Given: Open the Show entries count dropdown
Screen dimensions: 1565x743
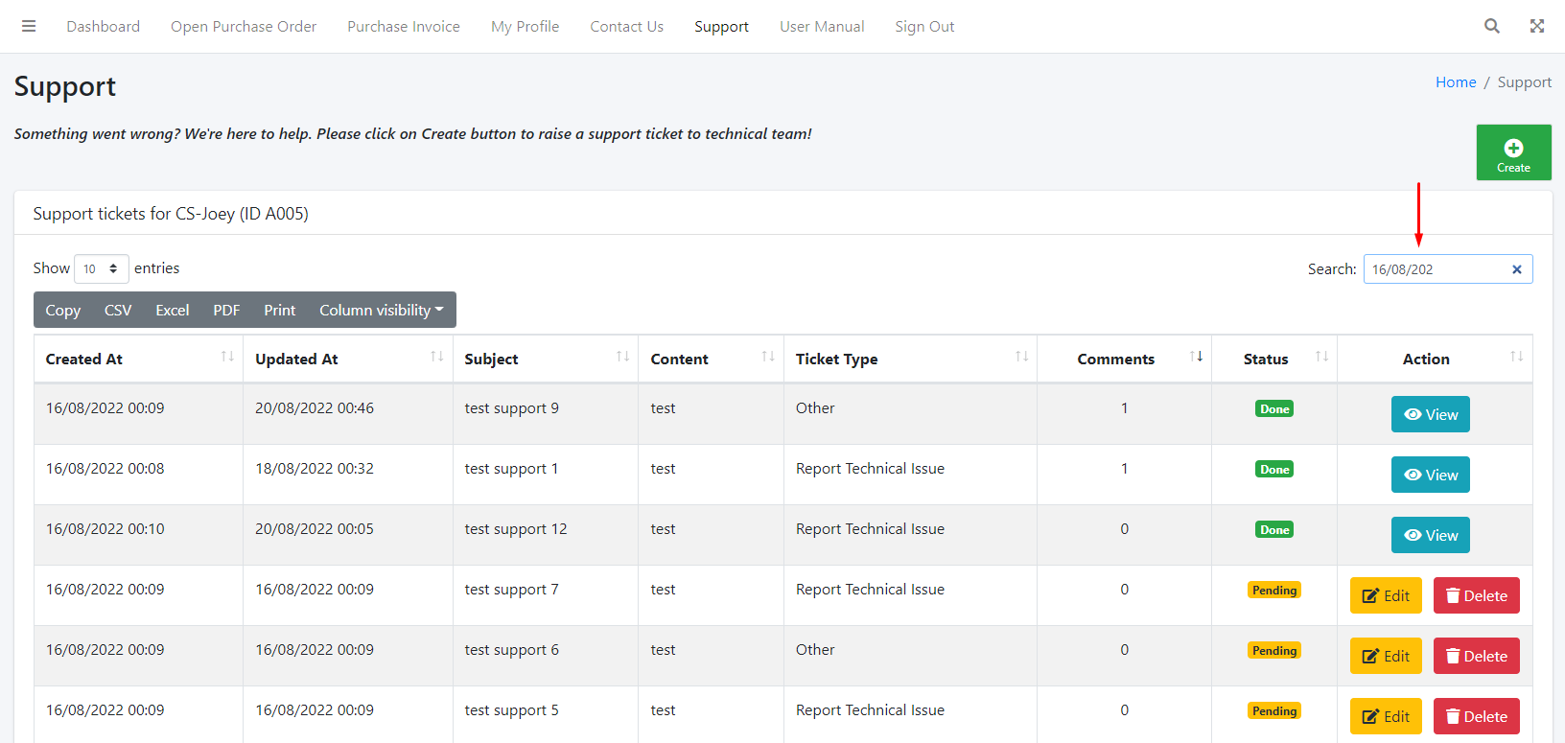Looking at the screenshot, I should [x=101, y=269].
